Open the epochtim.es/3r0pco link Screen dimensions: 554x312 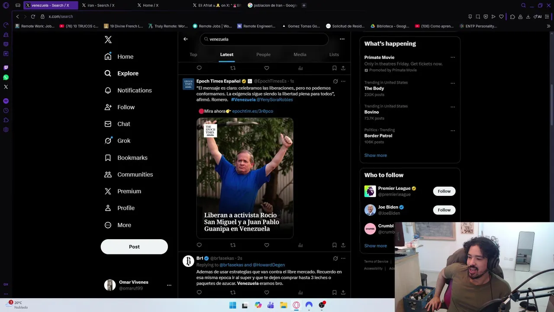252,111
